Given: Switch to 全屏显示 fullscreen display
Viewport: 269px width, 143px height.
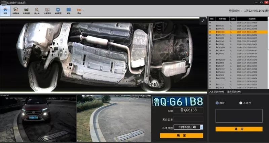Looking at the screenshot, I should (x=47, y=10).
